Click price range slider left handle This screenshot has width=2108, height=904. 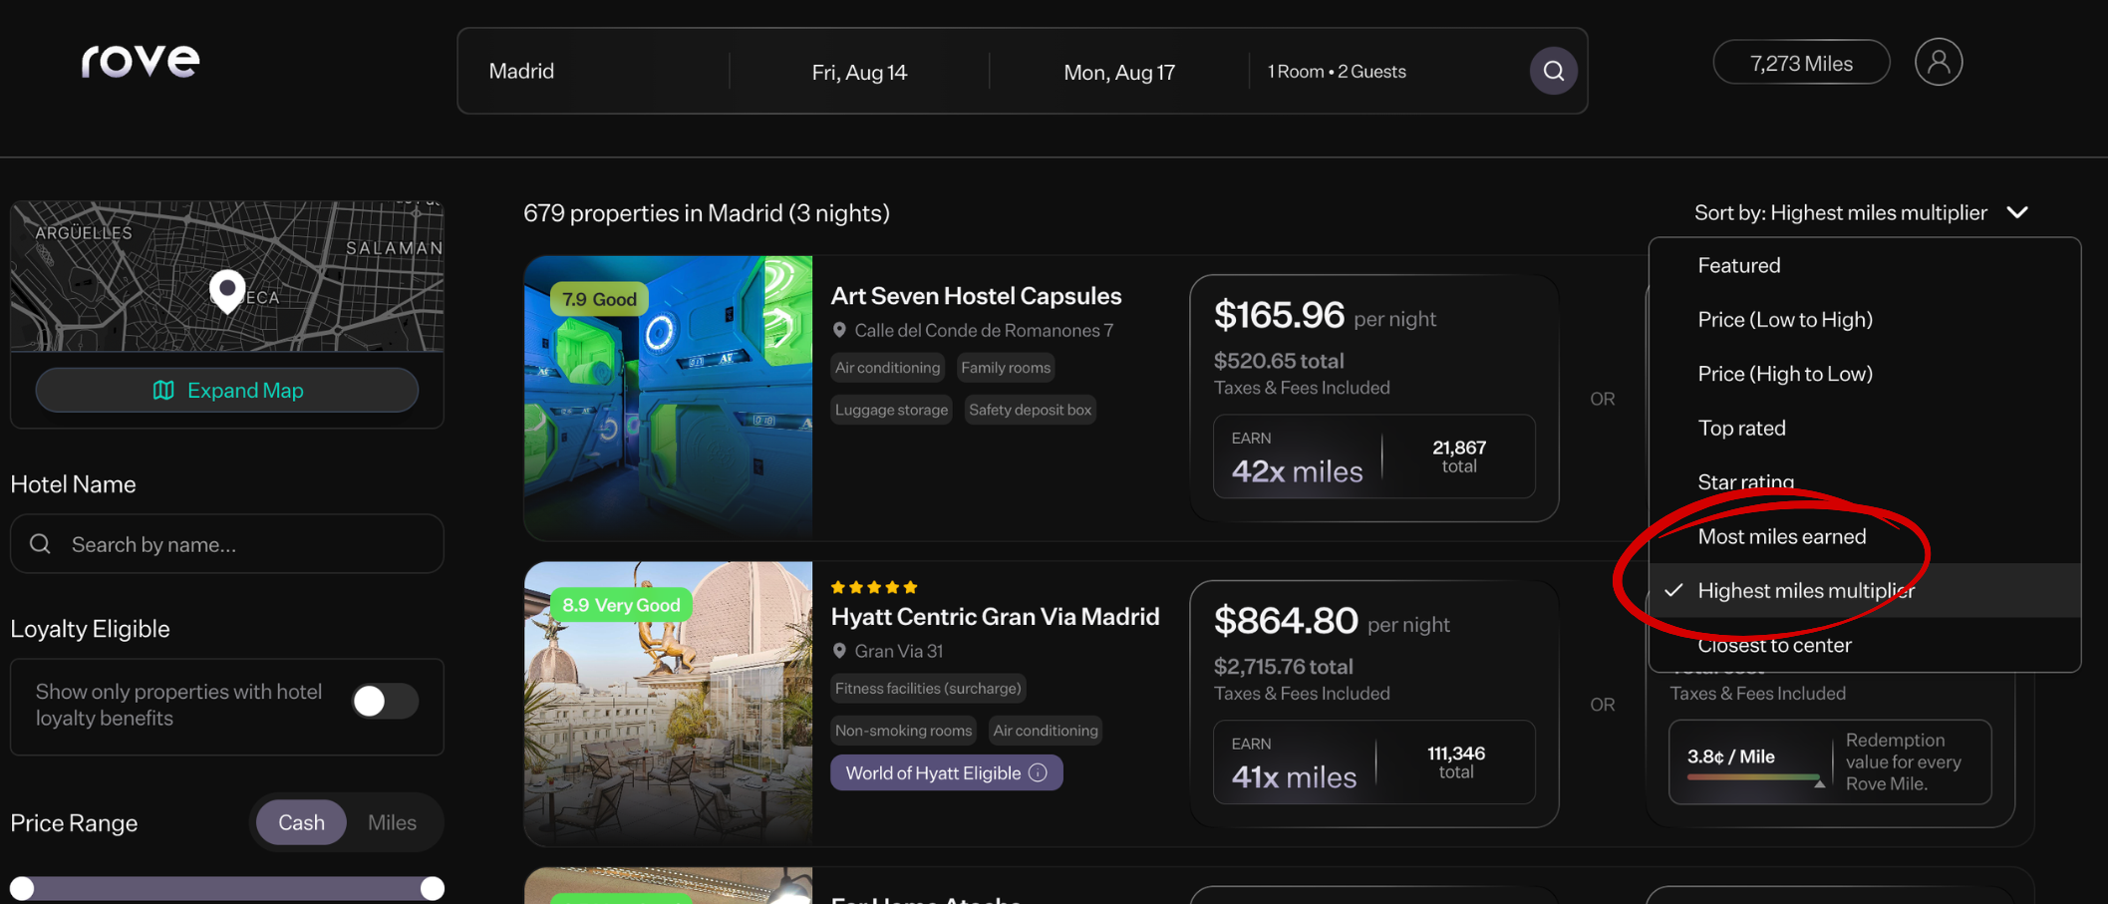coord(22,888)
